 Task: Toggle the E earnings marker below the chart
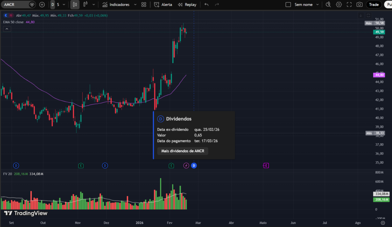click(x=171, y=165)
